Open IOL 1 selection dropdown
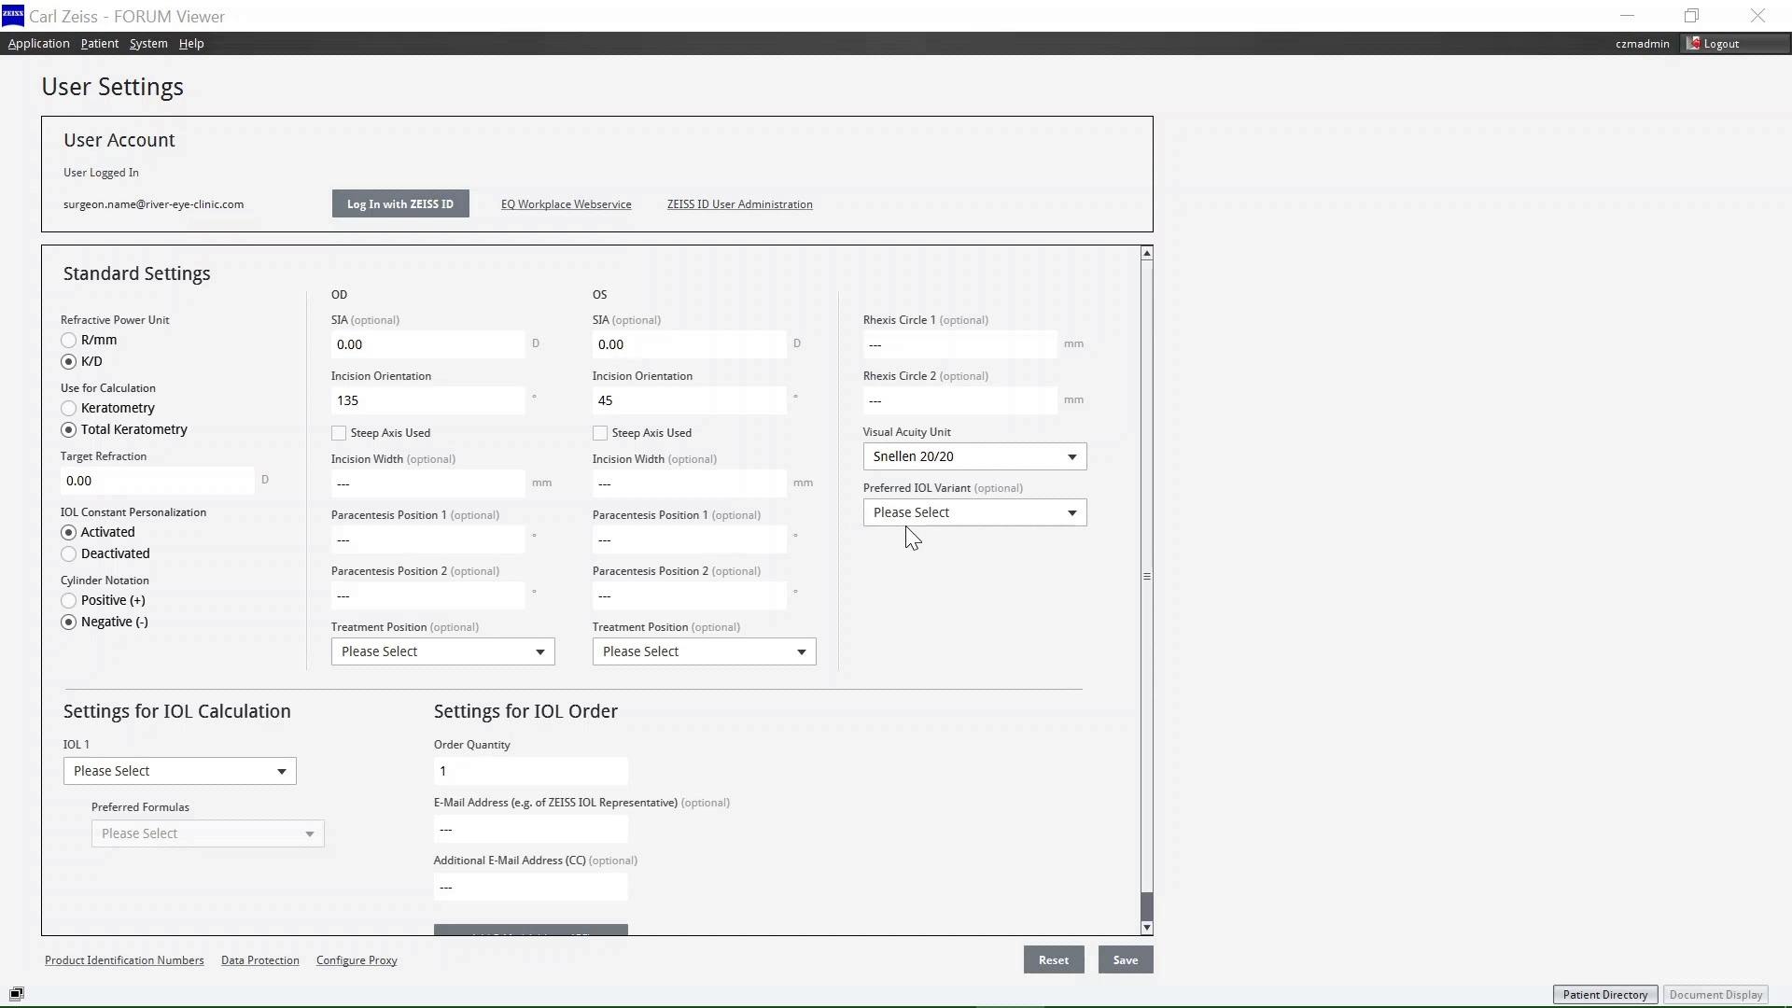Viewport: 1792px width, 1008px height. 179,771
